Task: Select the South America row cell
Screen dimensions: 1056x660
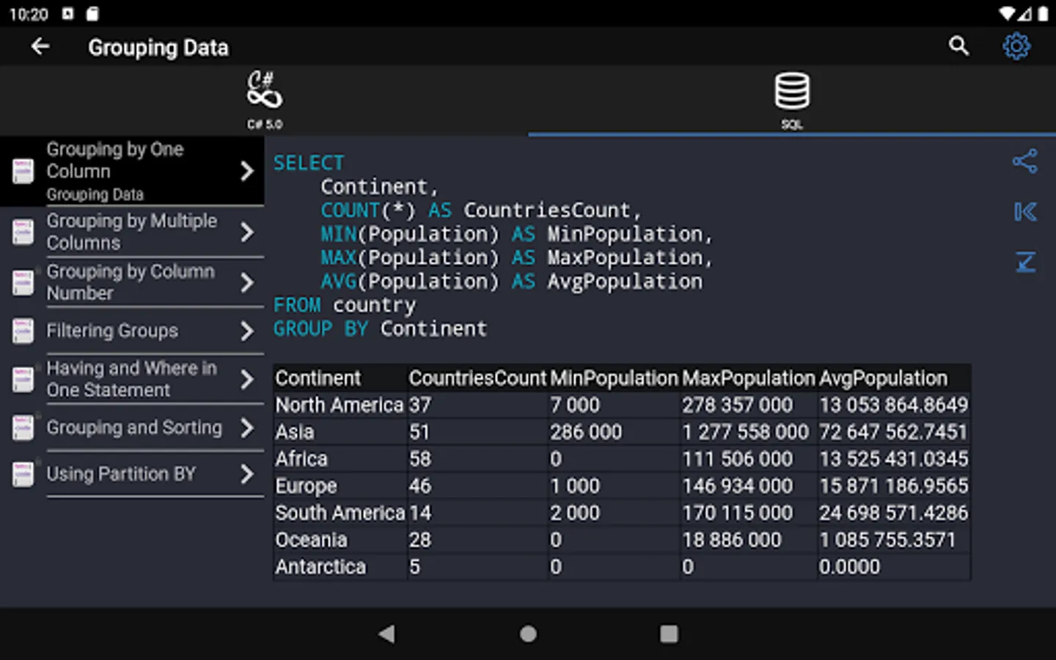Action: [340, 513]
